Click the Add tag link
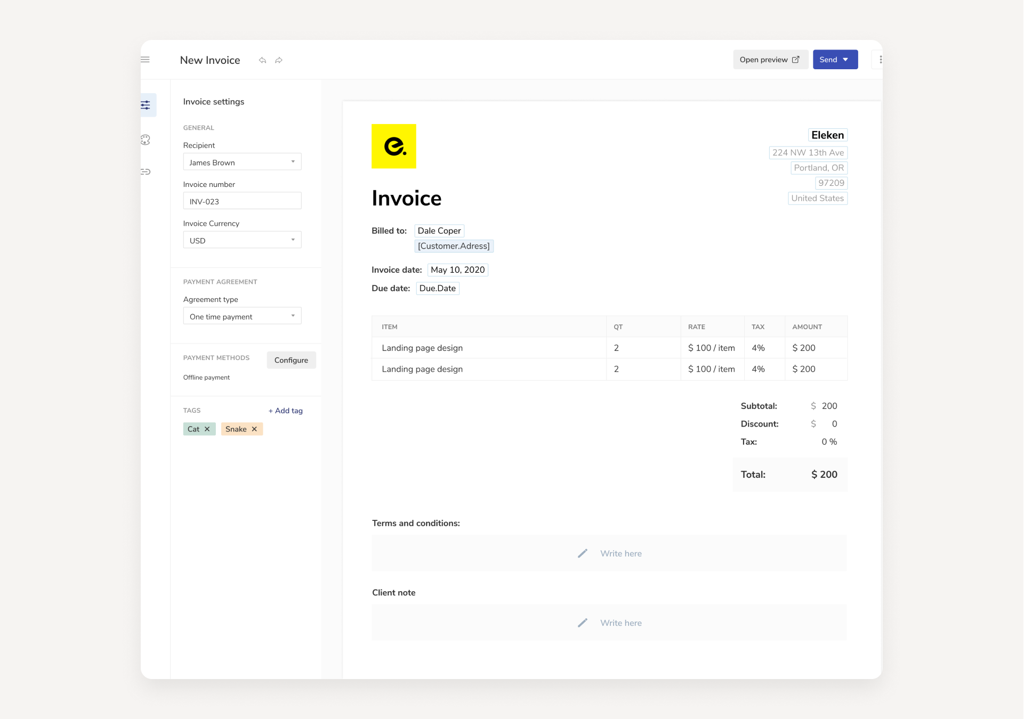The image size is (1024, 719). 285,411
